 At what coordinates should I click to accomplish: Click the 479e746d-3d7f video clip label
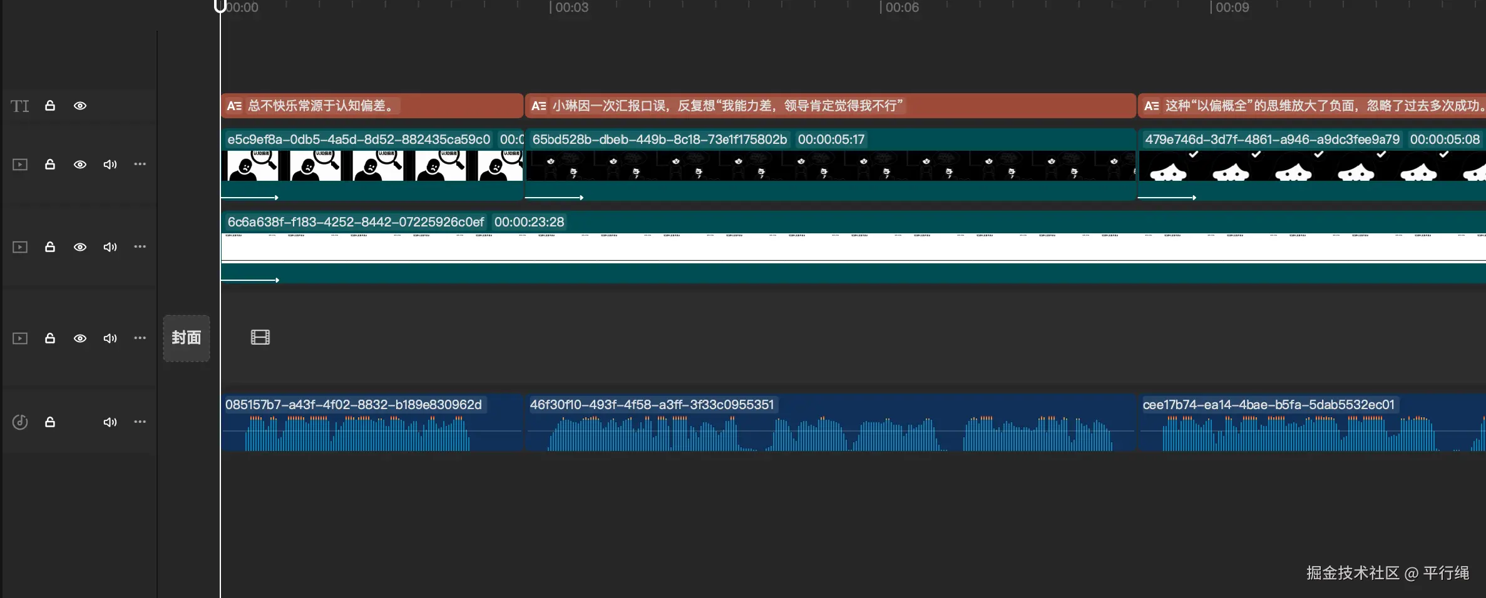click(x=1272, y=139)
